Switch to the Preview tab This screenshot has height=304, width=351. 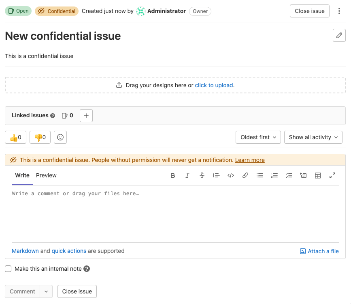pos(46,175)
